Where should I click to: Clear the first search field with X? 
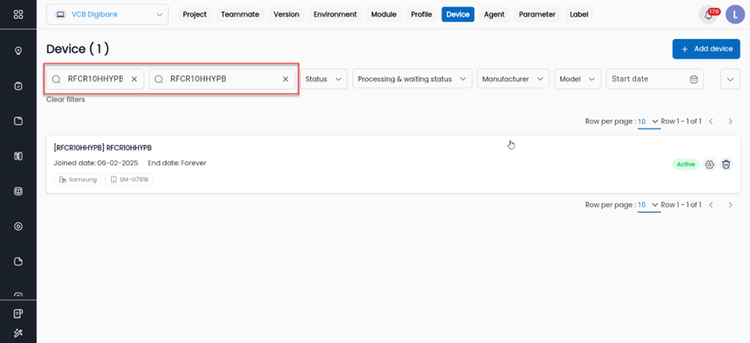[x=134, y=79]
